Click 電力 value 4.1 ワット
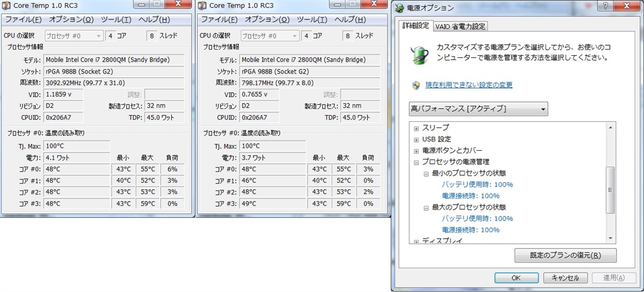The width and height of the screenshot is (644, 292). pyautogui.click(x=77, y=158)
